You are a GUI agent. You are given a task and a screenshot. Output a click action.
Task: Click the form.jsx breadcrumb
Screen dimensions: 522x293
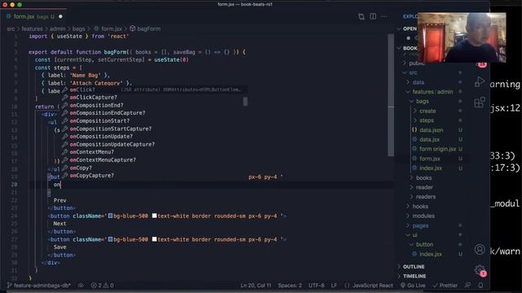(x=108, y=28)
